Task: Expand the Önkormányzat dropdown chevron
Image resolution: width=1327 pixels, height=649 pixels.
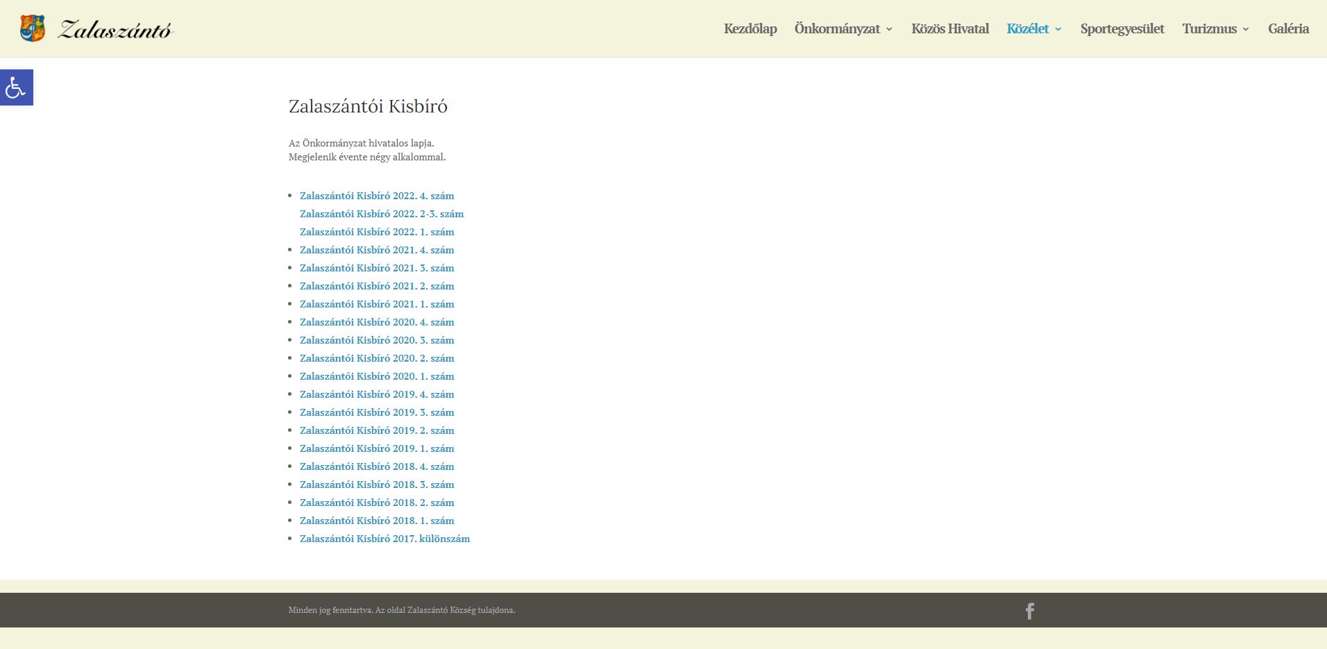Action: [889, 29]
